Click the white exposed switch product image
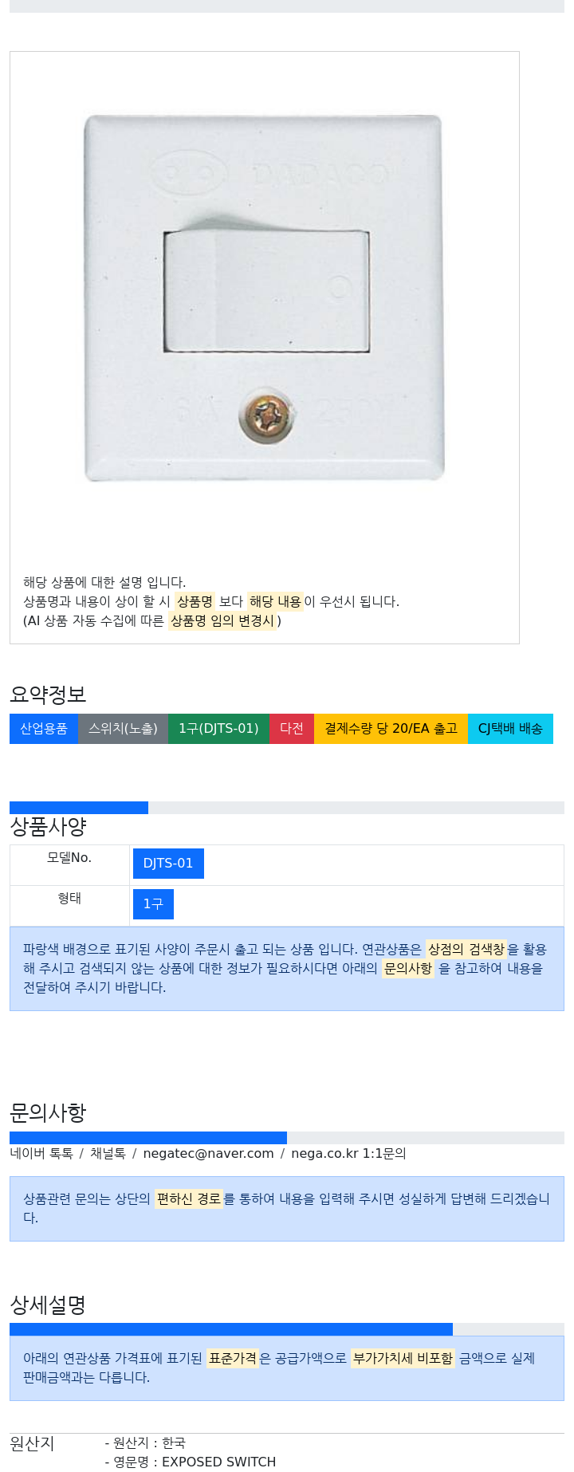574x1472 pixels. [x=264, y=298]
